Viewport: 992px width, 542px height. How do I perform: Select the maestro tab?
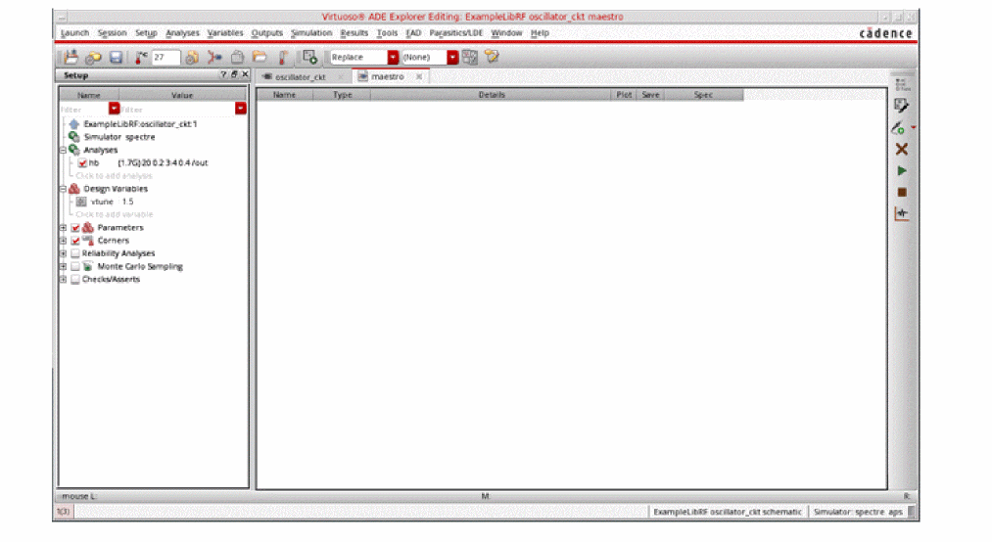387,76
